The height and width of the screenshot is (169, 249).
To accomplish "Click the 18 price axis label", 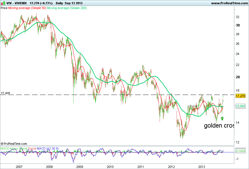I will (x=238, y=91).
